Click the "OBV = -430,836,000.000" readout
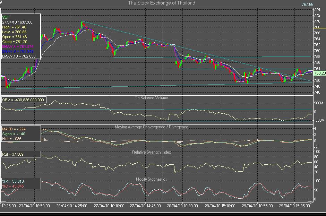The width and height of the screenshot is (326, 216). pos(23,100)
